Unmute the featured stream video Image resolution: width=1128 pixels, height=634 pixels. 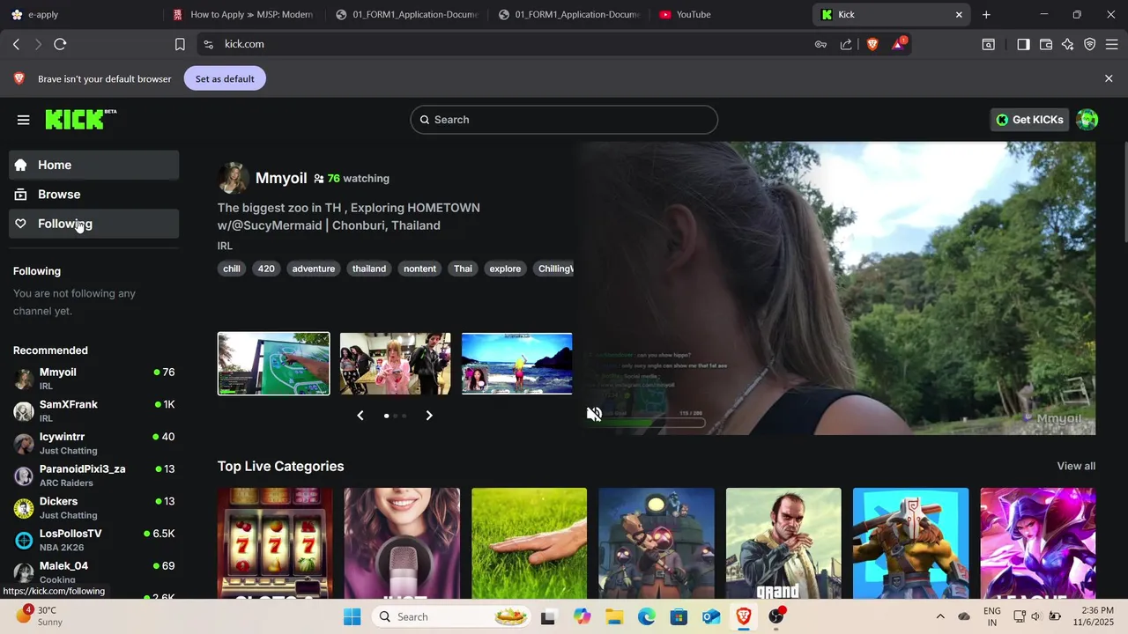tap(594, 414)
